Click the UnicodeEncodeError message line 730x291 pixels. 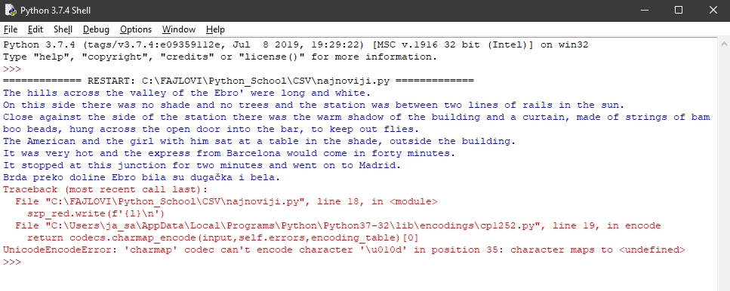pos(344,250)
